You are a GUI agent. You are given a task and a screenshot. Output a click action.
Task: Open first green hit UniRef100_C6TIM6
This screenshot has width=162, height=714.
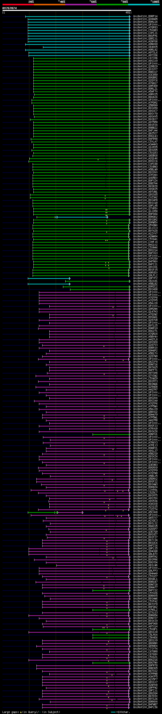(145, 58)
